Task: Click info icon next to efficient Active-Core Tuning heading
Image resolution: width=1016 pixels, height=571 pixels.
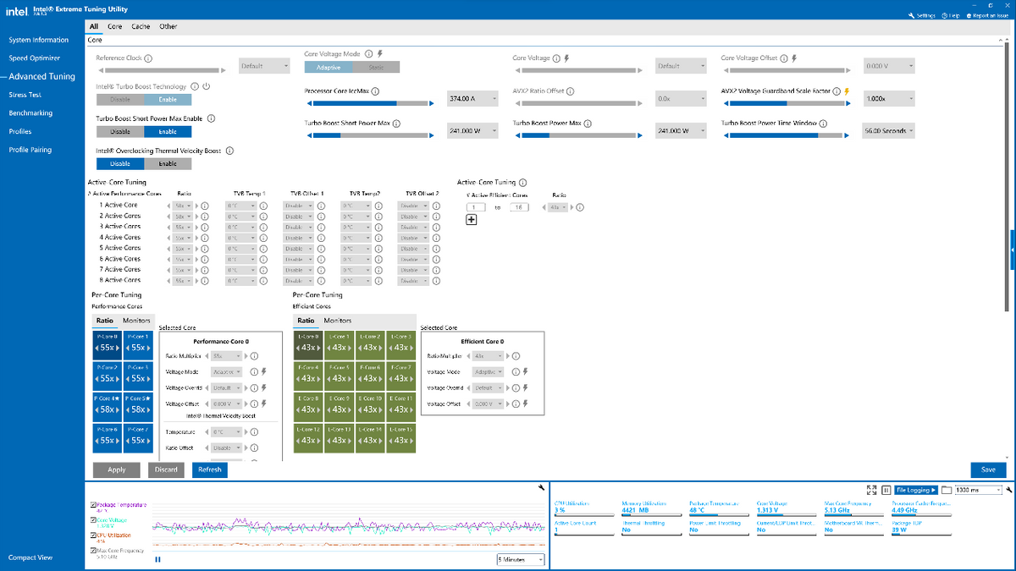Action: click(x=522, y=183)
